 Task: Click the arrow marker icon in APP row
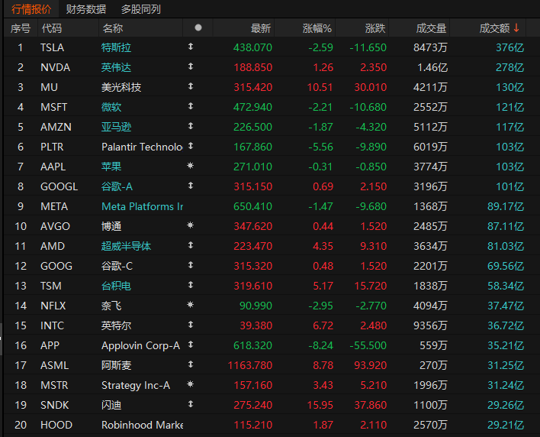(191, 345)
